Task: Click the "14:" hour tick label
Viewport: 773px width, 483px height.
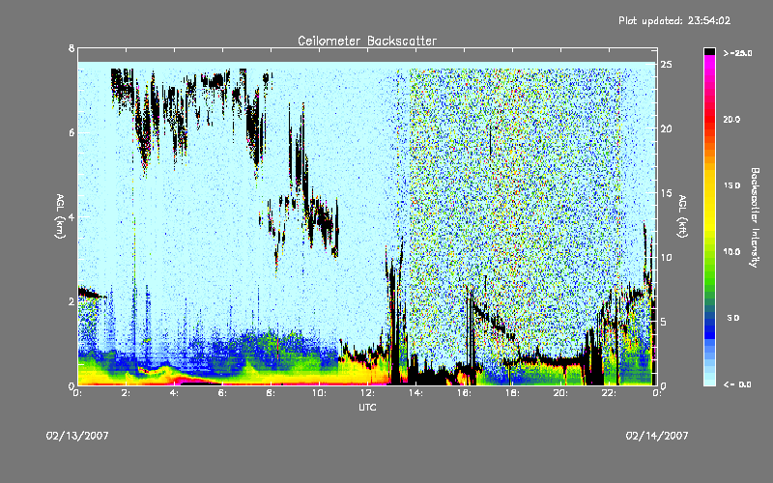Action: pos(415,393)
